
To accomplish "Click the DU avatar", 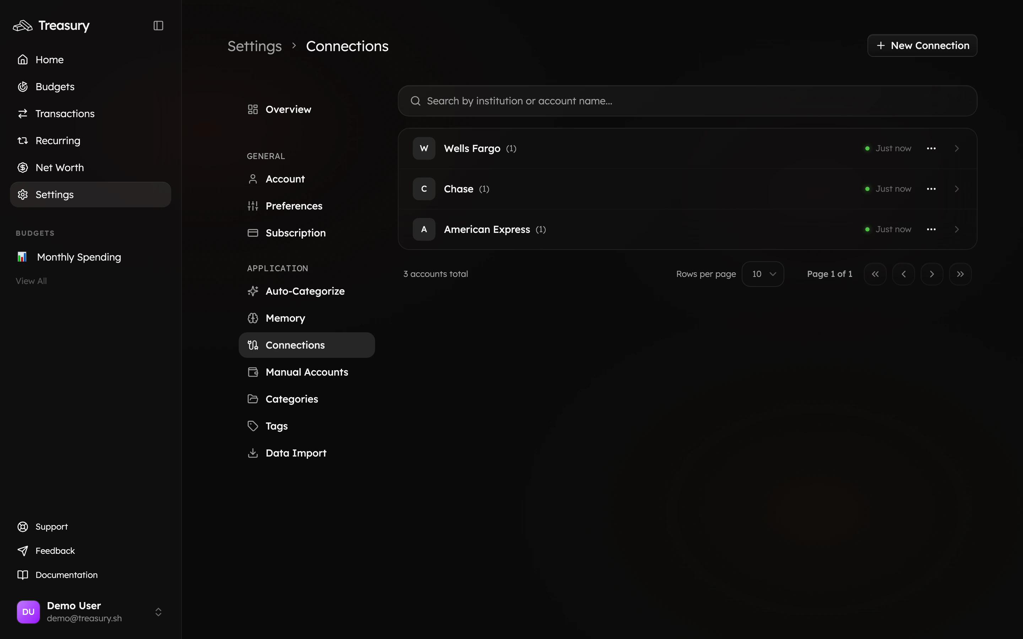I will coord(28,612).
